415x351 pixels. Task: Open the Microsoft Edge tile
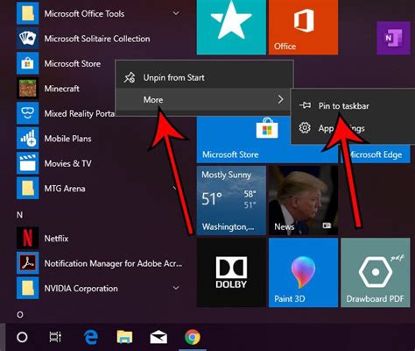(x=376, y=154)
